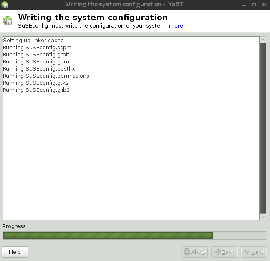Select the line "Running SuSEconfig.groff"
This screenshot has height=261, width=270.
[36, 54]
